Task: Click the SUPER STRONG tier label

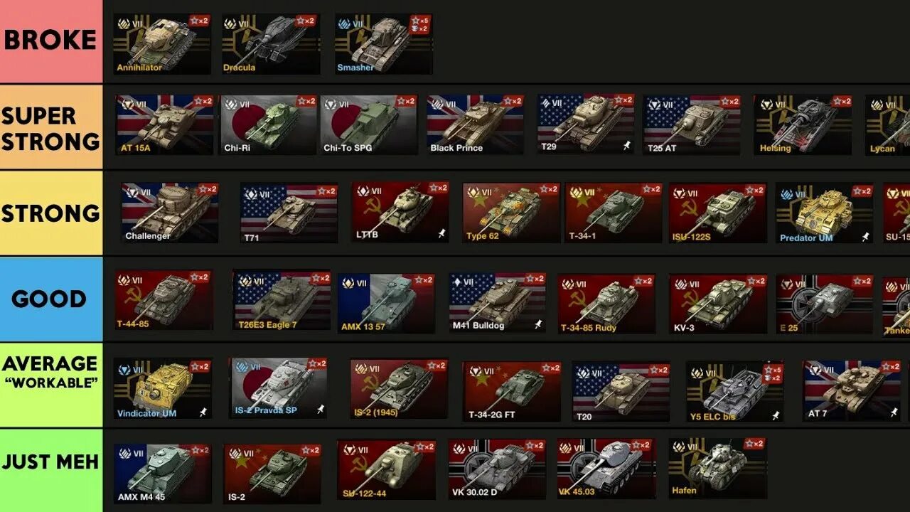Action: 51,128
